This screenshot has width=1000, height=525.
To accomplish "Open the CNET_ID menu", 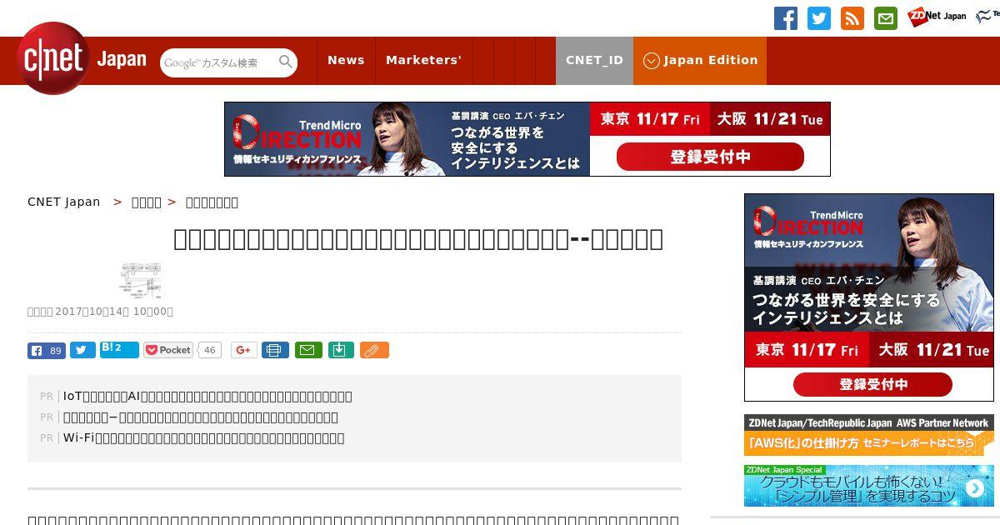I will pos(594,60).
